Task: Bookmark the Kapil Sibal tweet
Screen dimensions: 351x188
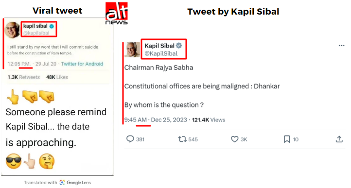Action: click(x=287, y=139)
